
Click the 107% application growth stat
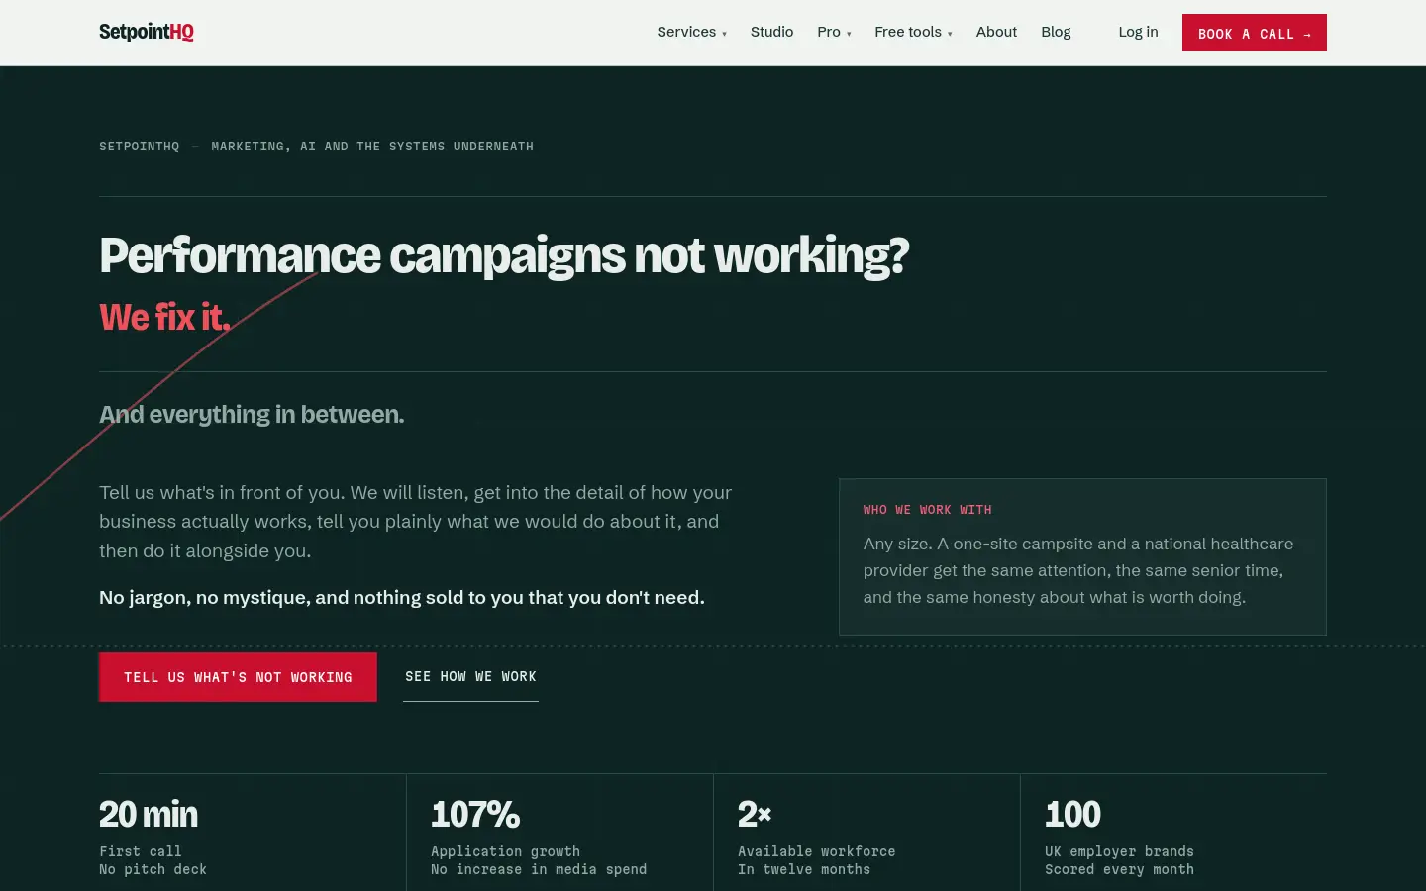pyautogui.click(x=539, y=838)
